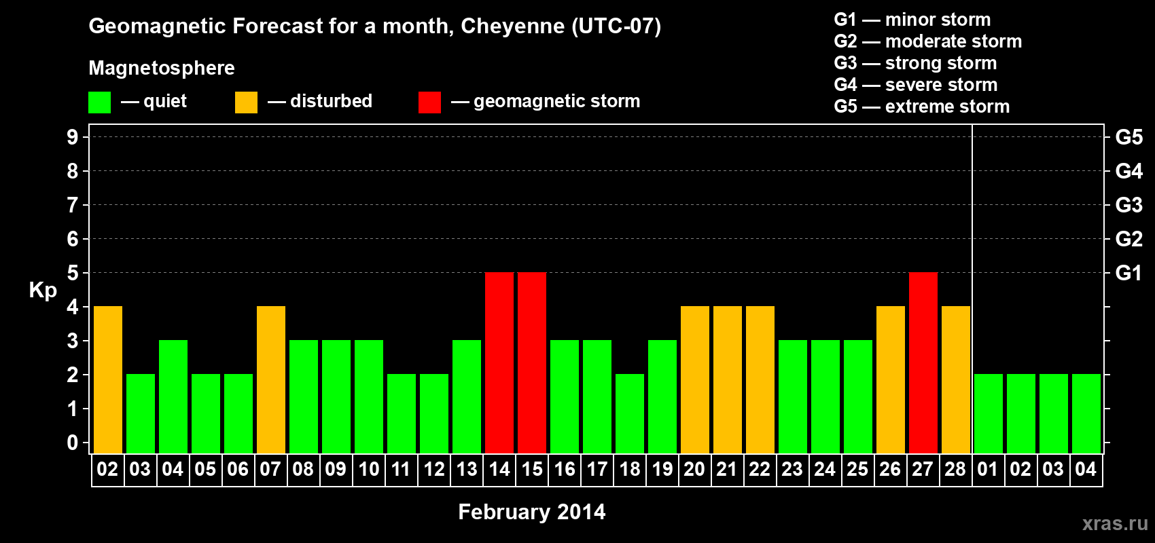The width and height of the screenshot is (1155, 543).
Task: Click the 'G3 — strong storm' legend line
Action: [x=915, y=63]
